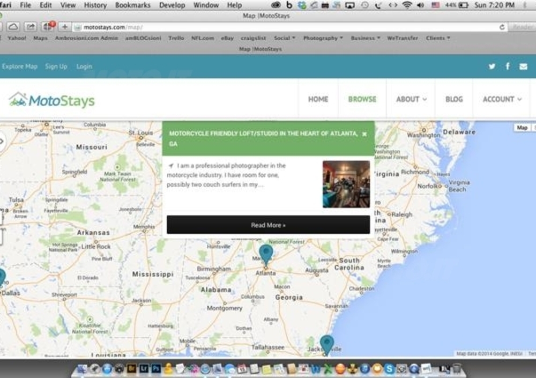Click the Sign Up link
The height and width of the screenshot is (378, 536).
pos(56,66)
